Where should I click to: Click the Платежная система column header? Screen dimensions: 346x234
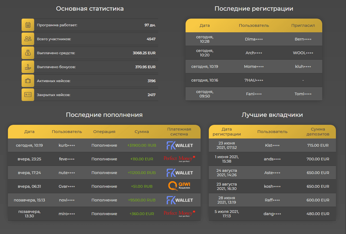pyautogui.click(x=179, y=132)
